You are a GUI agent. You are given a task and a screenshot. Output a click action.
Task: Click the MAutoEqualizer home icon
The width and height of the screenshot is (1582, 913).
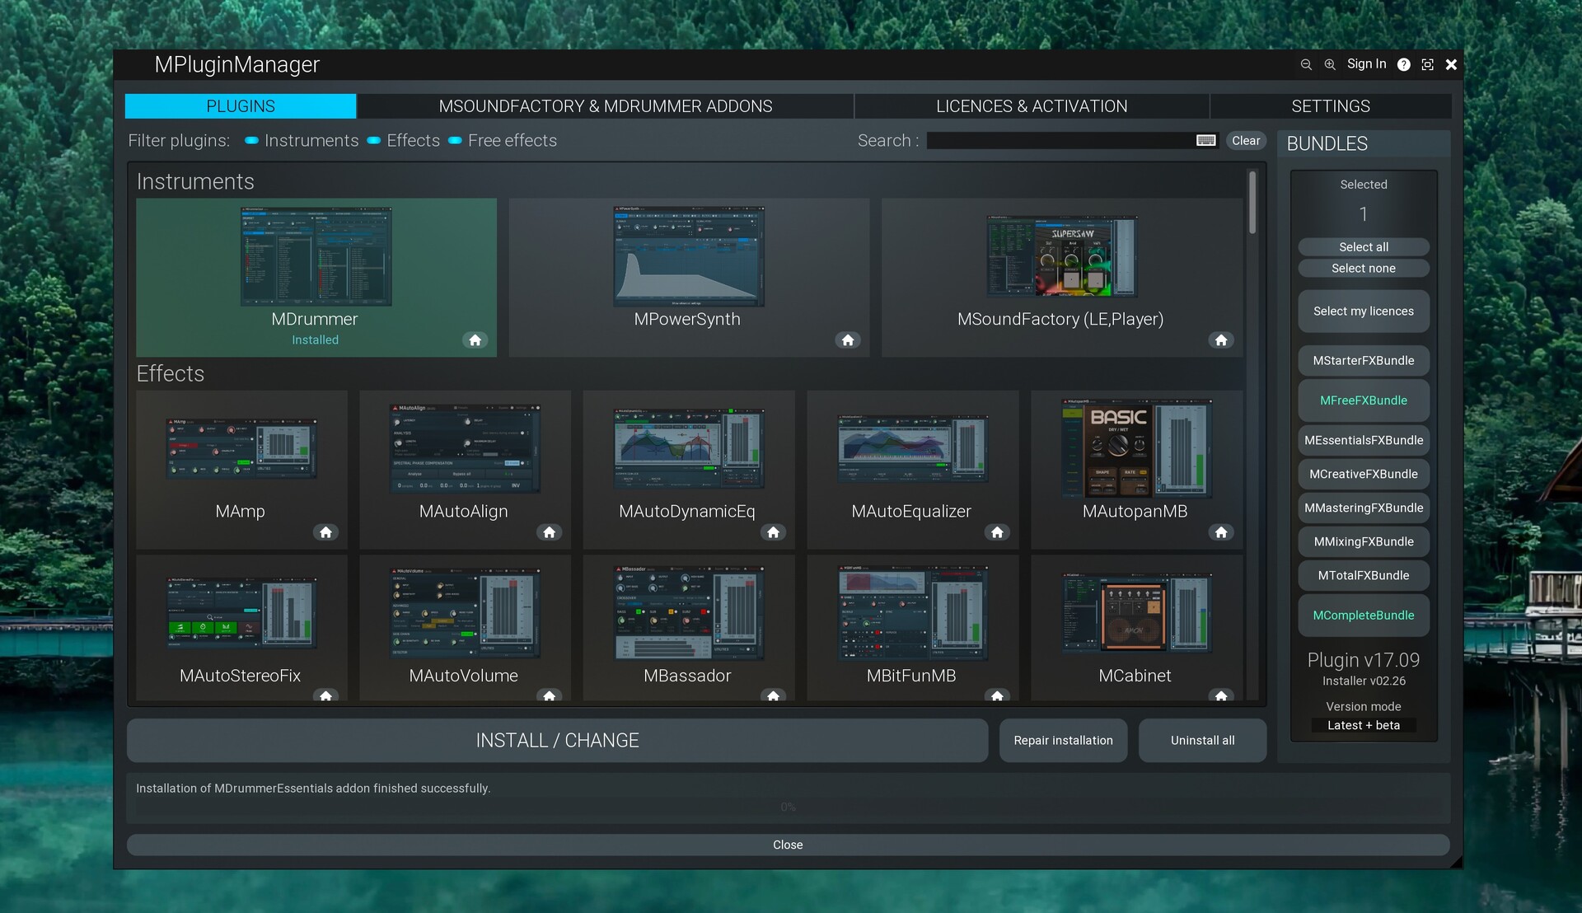[997, 532]
